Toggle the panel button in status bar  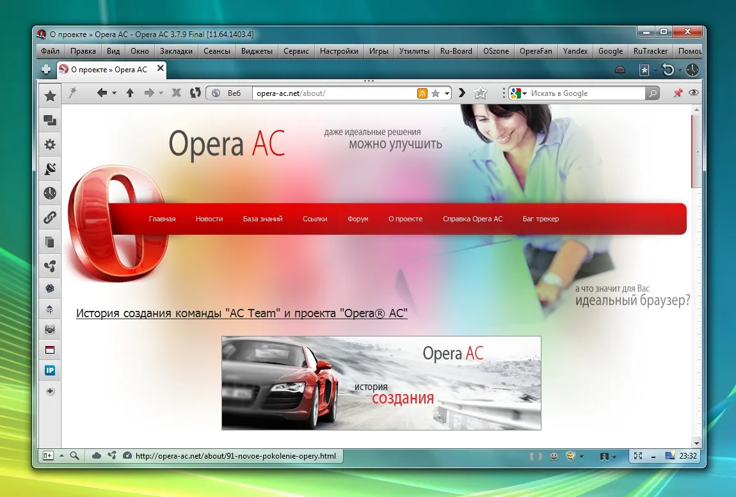pyautogui.click(x=48, y=456)
